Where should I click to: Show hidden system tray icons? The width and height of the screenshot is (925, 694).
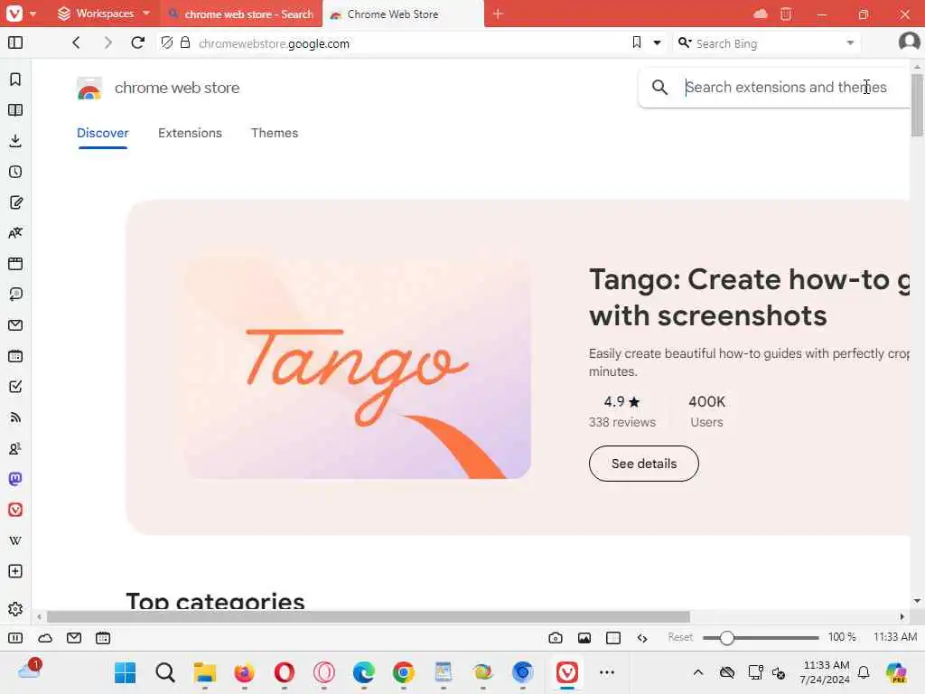[698, 672]
